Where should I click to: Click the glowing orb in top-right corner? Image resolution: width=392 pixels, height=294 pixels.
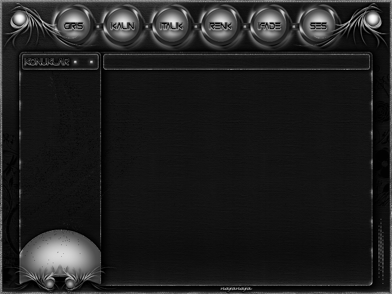373,20
